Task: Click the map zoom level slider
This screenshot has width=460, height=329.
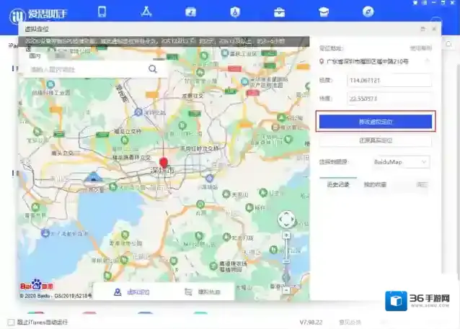Action: click(286, 262)
